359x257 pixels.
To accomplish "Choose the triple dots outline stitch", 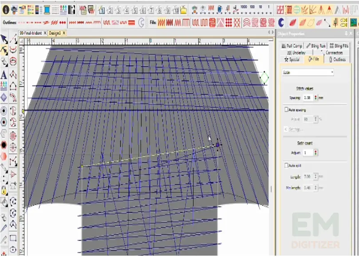I will tap(63, 23).
